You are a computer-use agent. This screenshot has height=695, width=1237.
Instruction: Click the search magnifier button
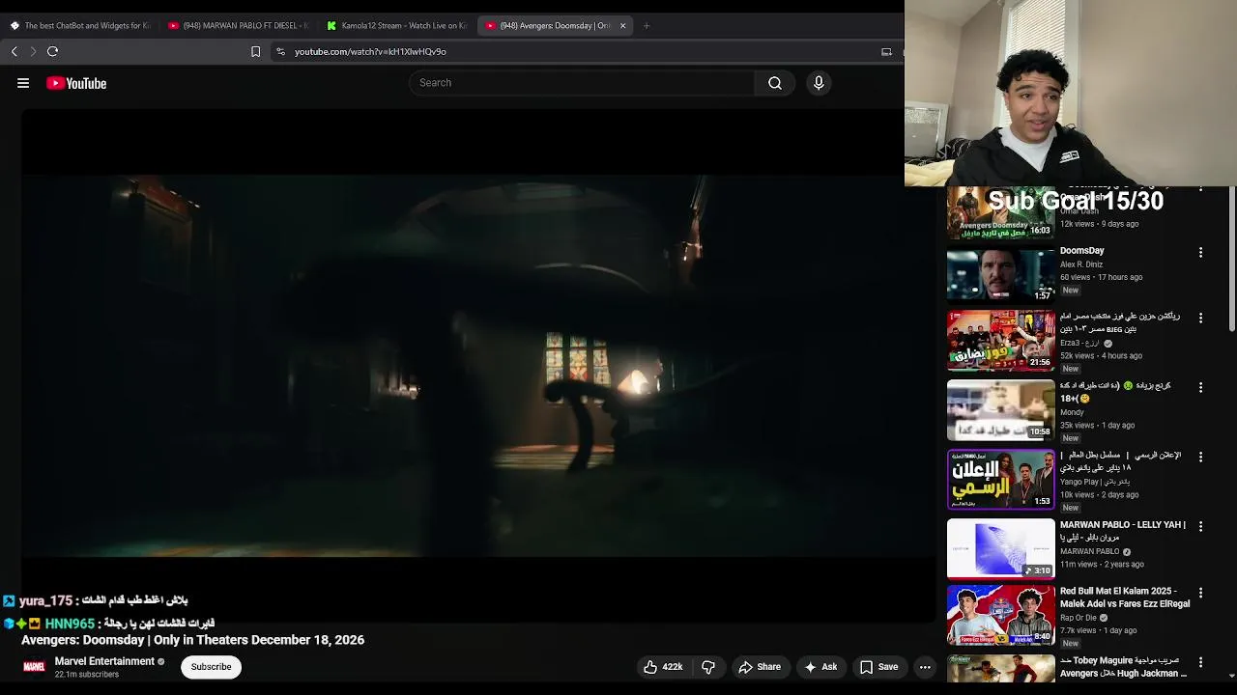pos(775,83)
